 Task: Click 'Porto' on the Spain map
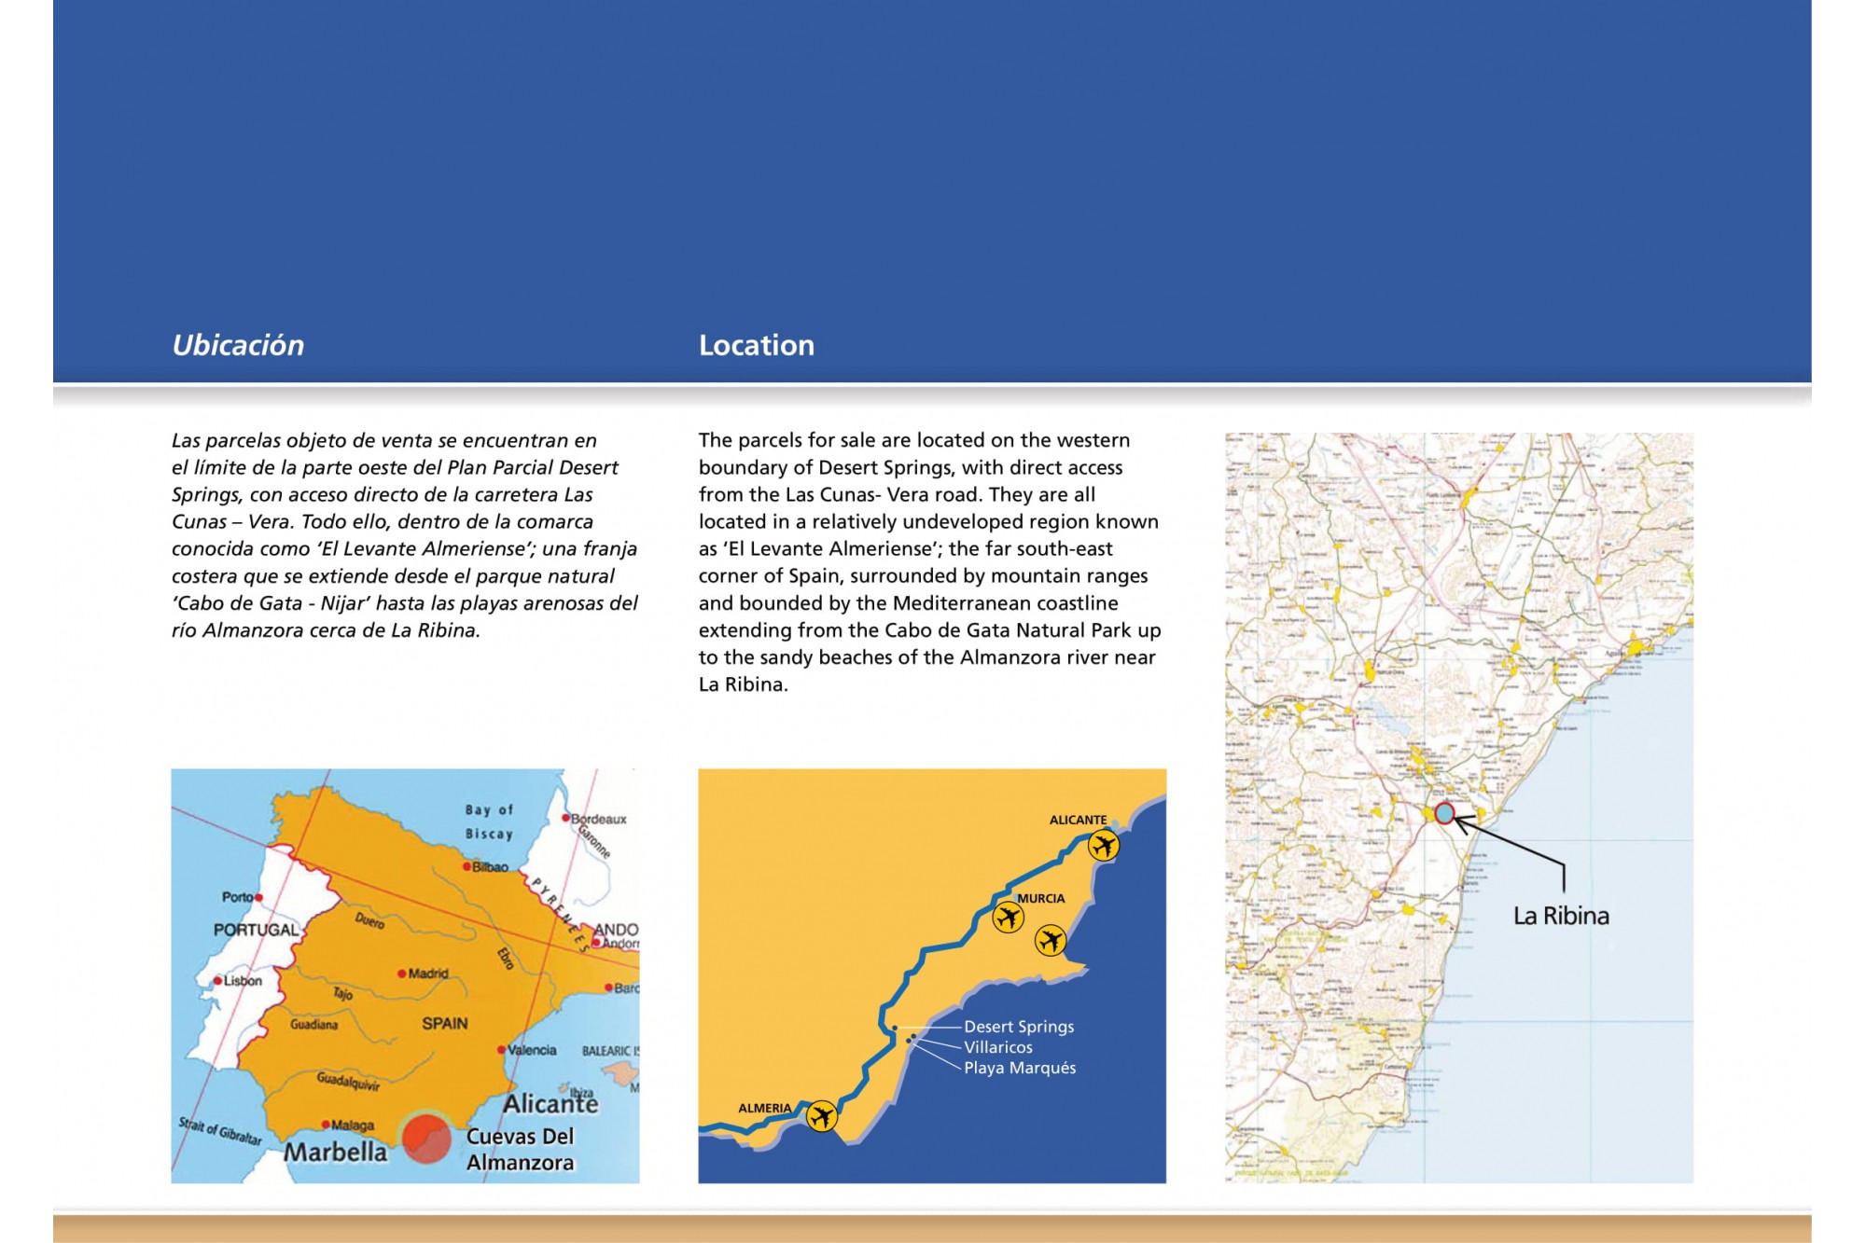[237, 897]
